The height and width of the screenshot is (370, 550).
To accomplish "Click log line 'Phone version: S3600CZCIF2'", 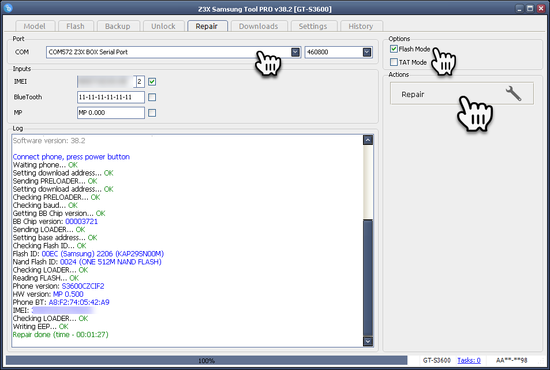I will (x=58, y=286).
